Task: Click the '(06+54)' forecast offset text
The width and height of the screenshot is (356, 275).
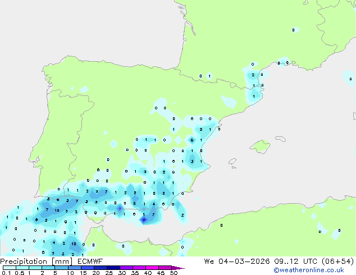Action: pyautogui.click(x=338, y=262)
